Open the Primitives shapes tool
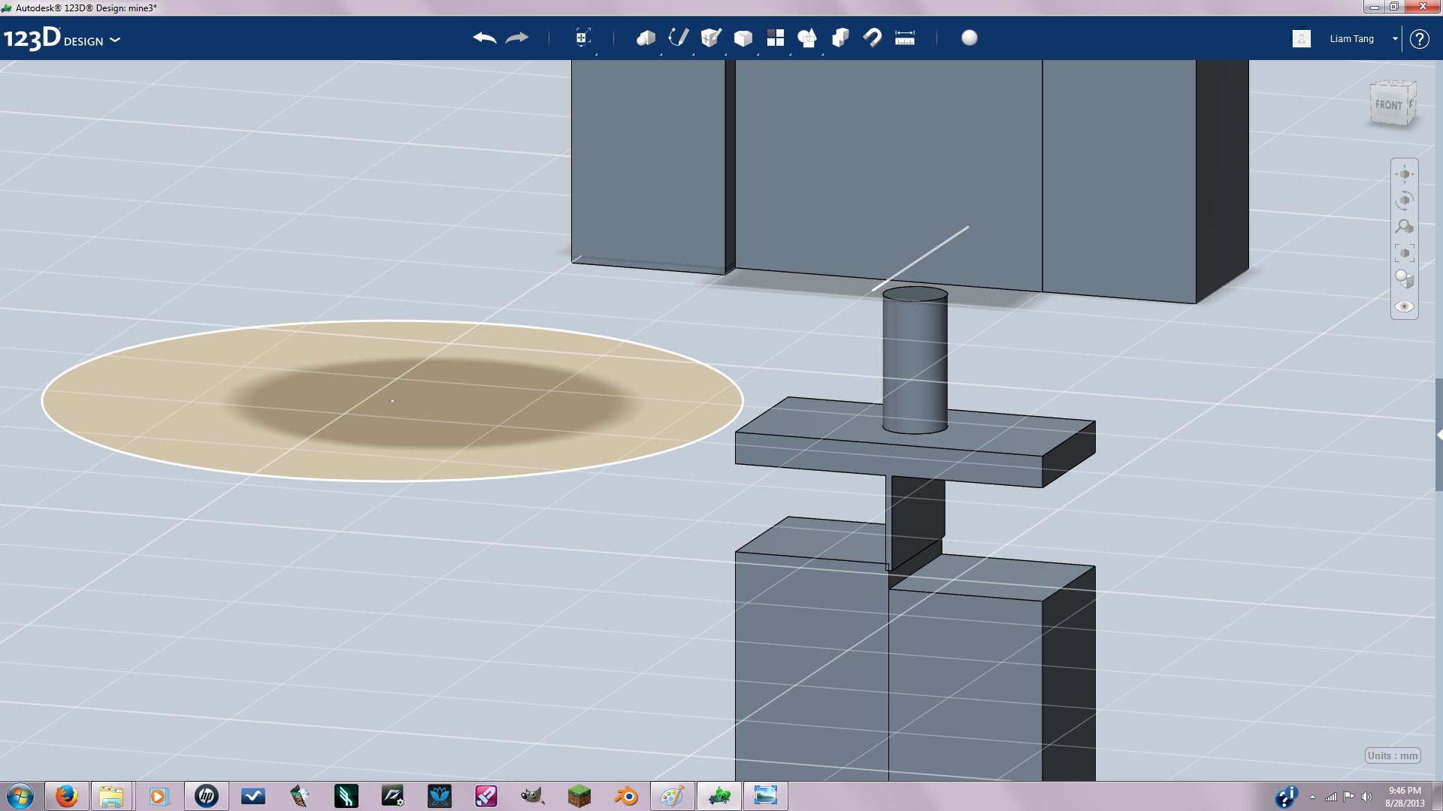1443x811 pixels. [646, 38]
